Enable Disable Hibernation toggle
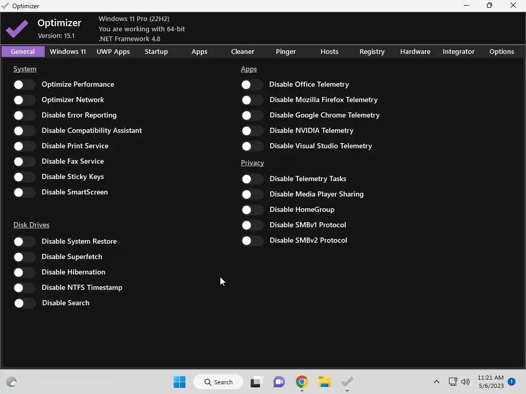Image resolution: width=526 pixels, height=394 pixels. click(24, 272)
